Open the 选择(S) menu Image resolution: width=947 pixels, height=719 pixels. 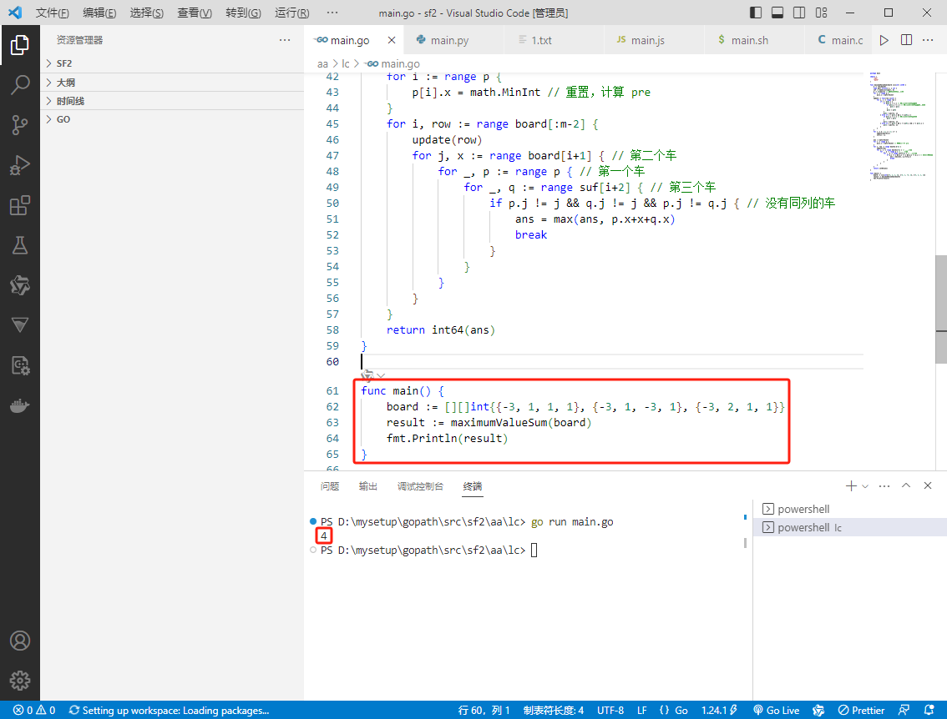(x=147, y=13)
